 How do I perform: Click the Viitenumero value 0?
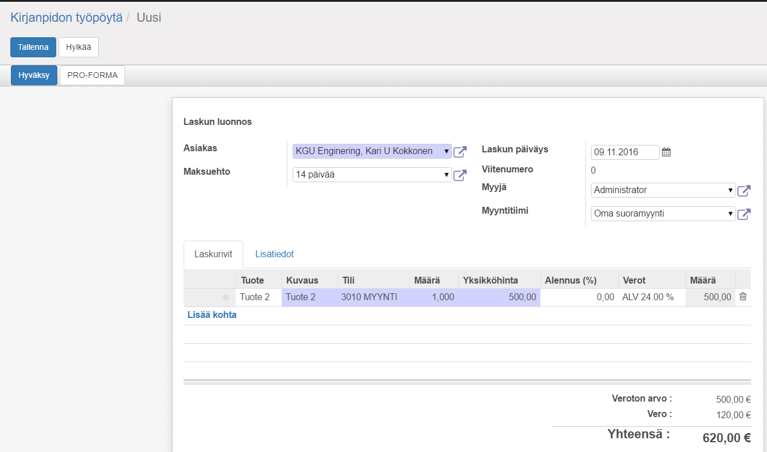coord(593,170)
